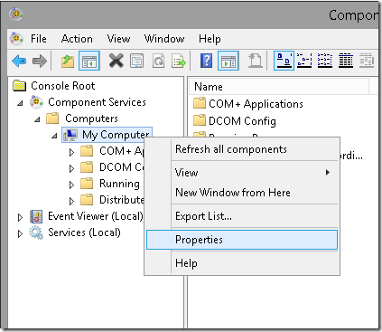Click the Name column header

click(279, 87)
